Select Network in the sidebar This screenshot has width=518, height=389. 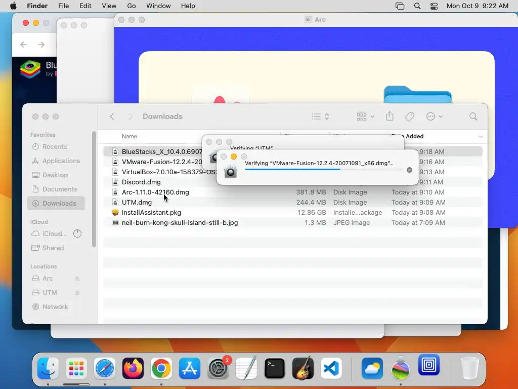56,306
